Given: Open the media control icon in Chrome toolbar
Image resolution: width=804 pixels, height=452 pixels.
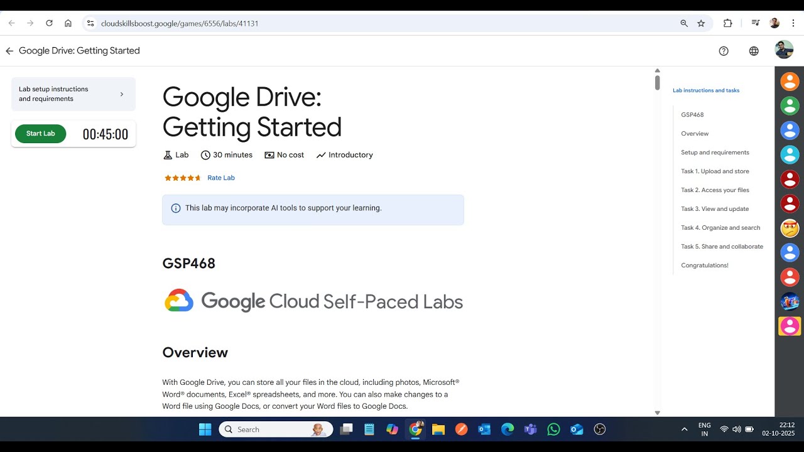Looking at the screenshot, I should 756,23.
